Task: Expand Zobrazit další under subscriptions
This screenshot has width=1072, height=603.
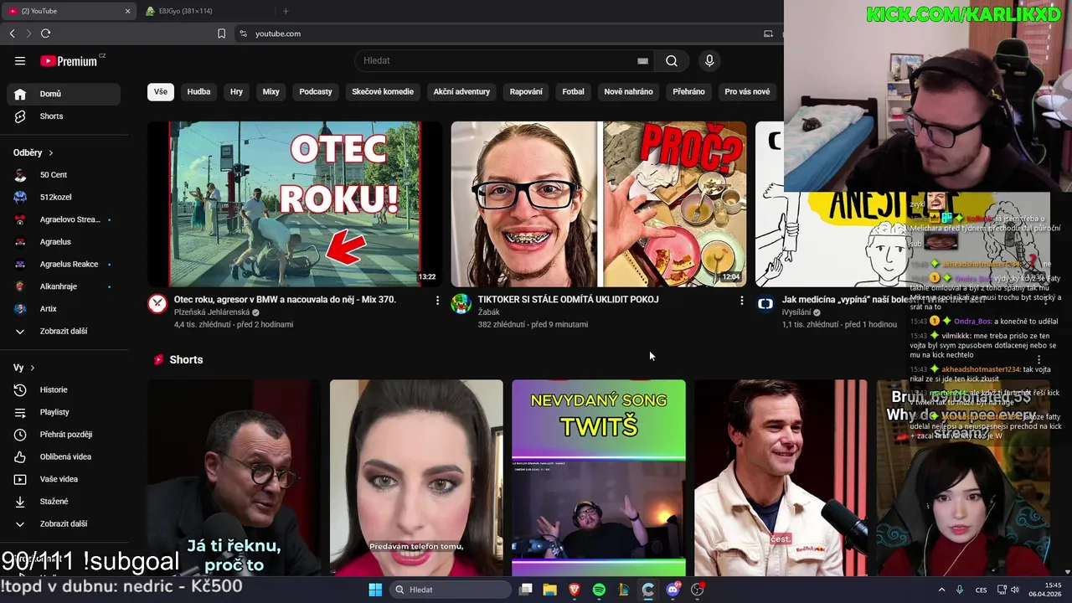Action: click(x=64, y=331)
